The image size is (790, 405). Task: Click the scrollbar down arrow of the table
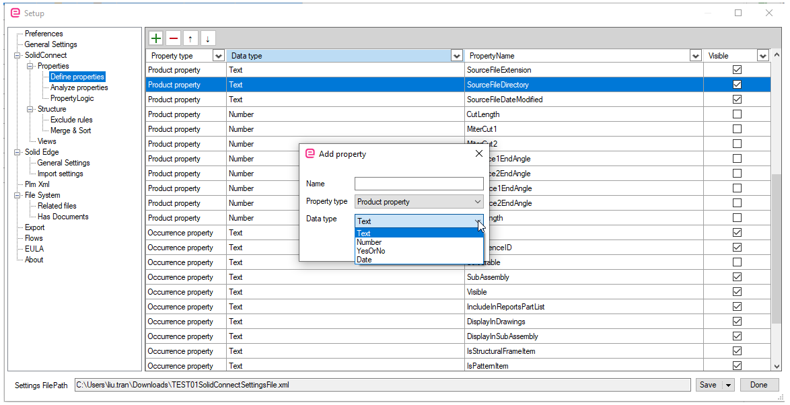777,367
